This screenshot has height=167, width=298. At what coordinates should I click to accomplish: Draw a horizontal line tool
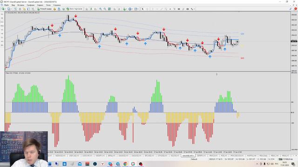(157, 9)
